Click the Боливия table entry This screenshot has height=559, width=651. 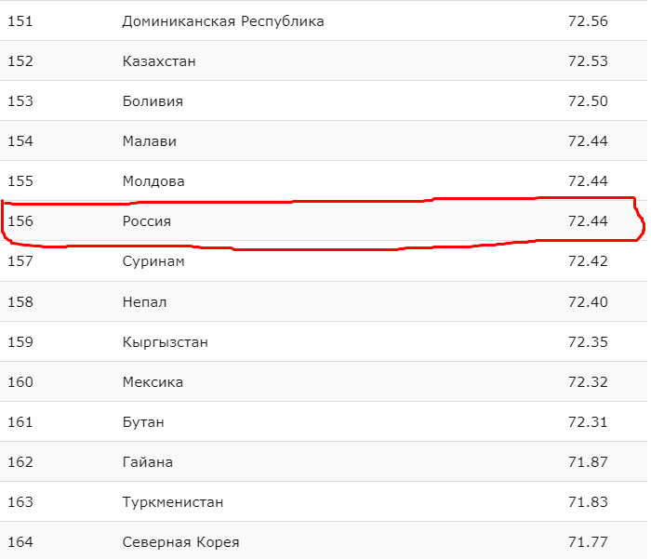[x=153, y=101]
